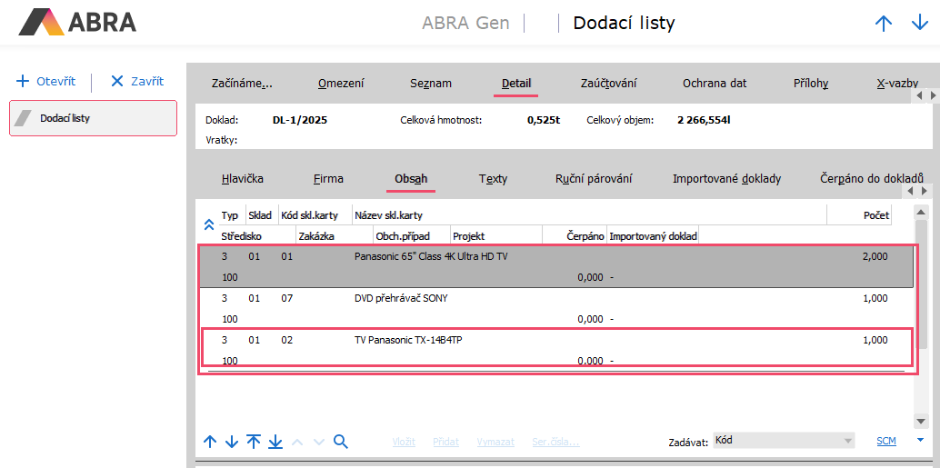The image size is (940, 468).
Task: Move one row down with bottom toolbar arrow
Action: (232, 443)
